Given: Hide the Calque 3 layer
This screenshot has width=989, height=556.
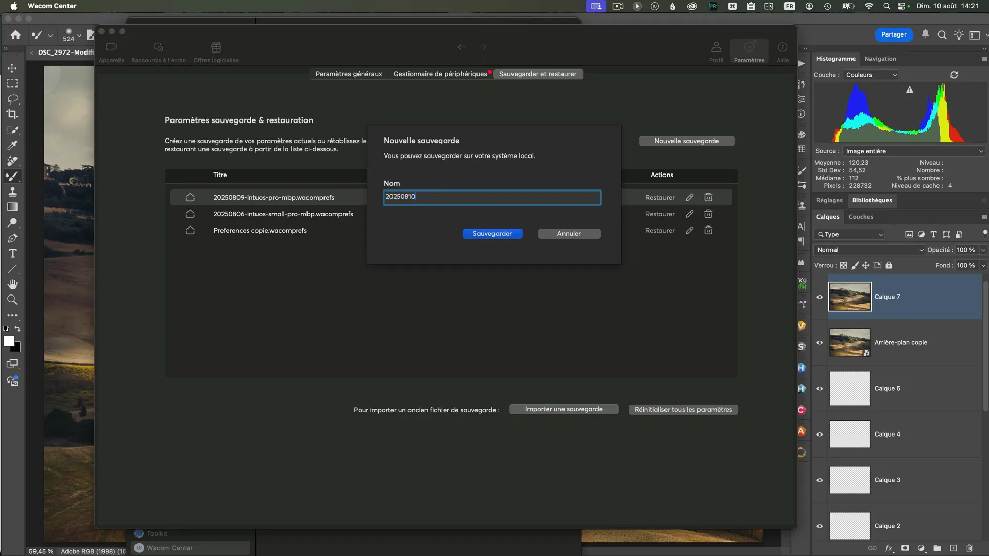Looking at the screenshot, I should pyautogui.click(x=820, y=480).
